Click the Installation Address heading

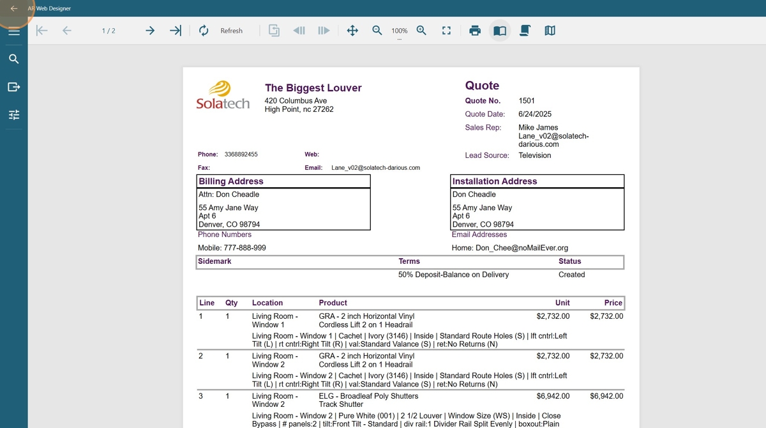pos(495,181)
